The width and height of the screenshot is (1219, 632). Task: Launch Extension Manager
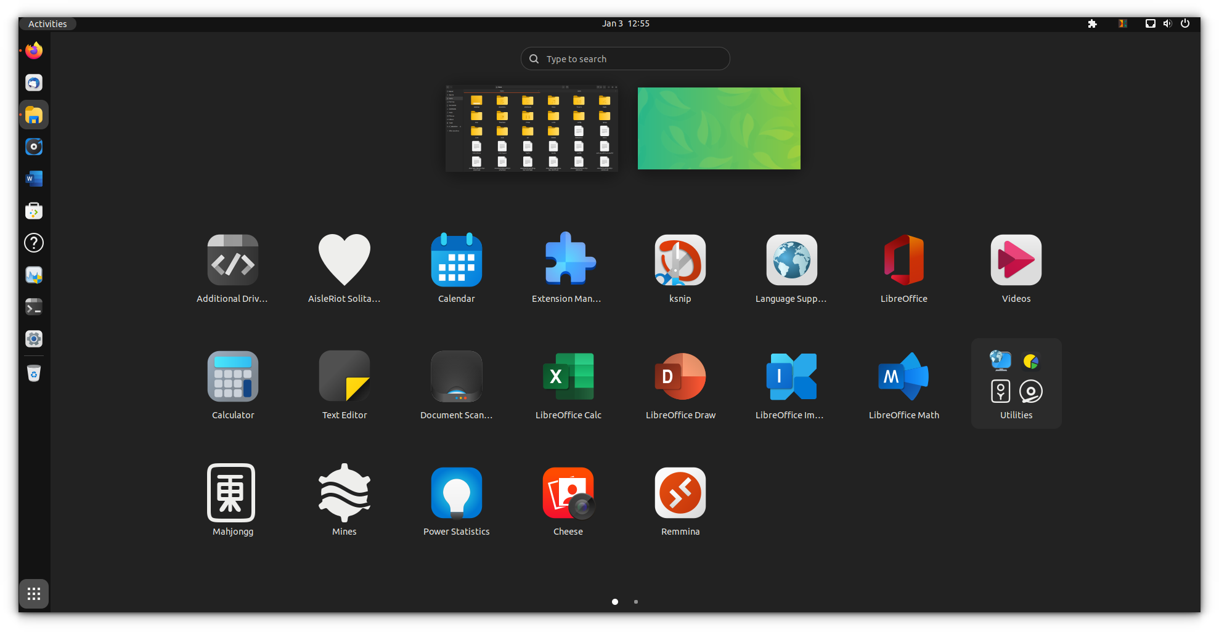point(568,260)
